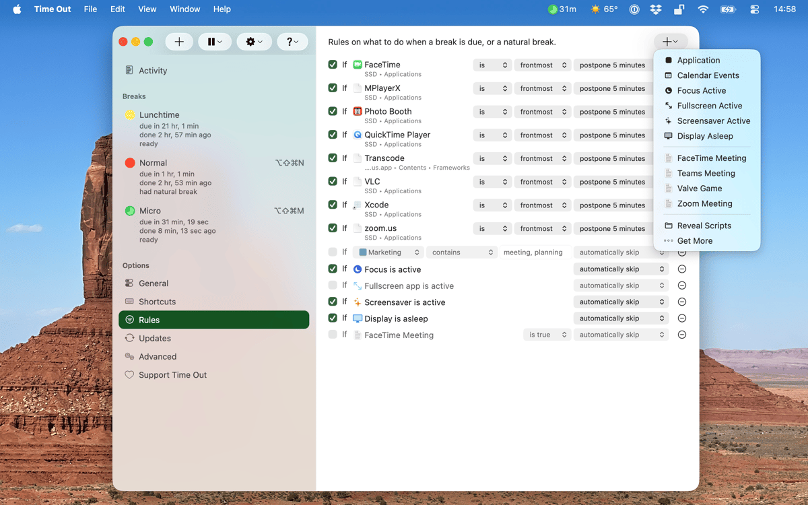Screen dimensions: 808x505
Task: Open the pause breaks toolbar menu
Action: [215, 42]
